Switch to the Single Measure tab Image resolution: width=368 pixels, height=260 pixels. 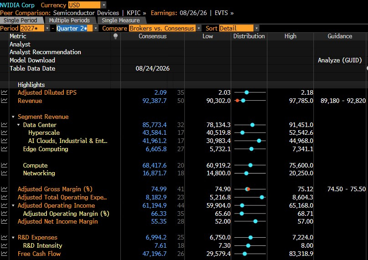point(121,20)
